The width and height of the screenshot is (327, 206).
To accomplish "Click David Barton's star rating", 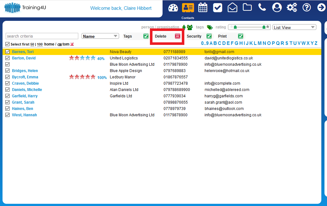I will [x=82, y=58].
